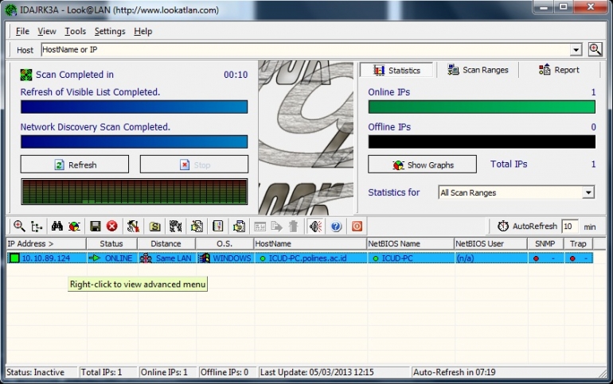This screenshot has height=384, width=613.
Task: Click the Last Update status bar entry
Action: click(x=334, y=372)
